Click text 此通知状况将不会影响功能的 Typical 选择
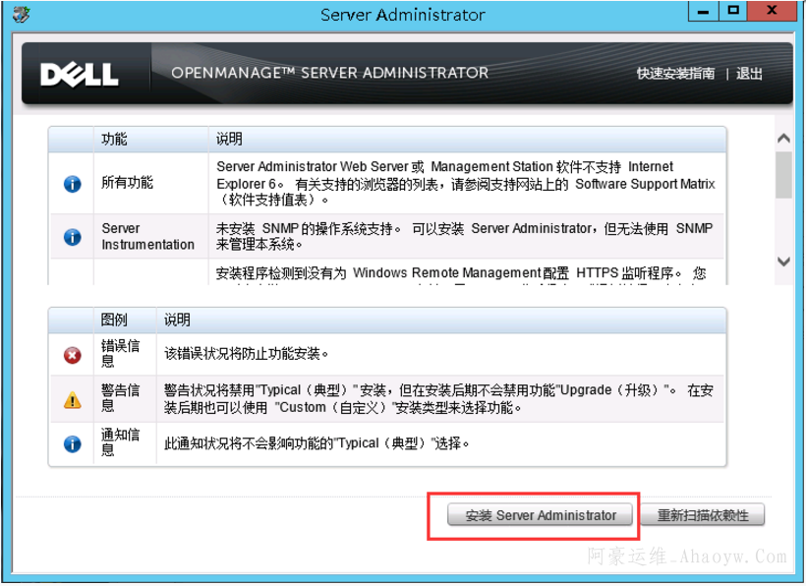Image resolution: width=806 pixels, height=586 pixels. pyautogui.click(x=317, y=443)
